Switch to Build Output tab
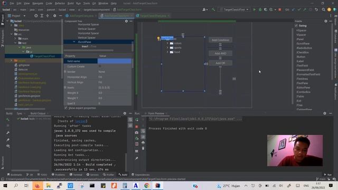 [37, 113]
